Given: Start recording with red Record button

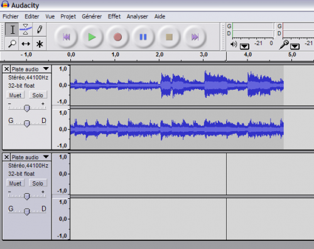Looking at the screenshot, I should [117, 37].
